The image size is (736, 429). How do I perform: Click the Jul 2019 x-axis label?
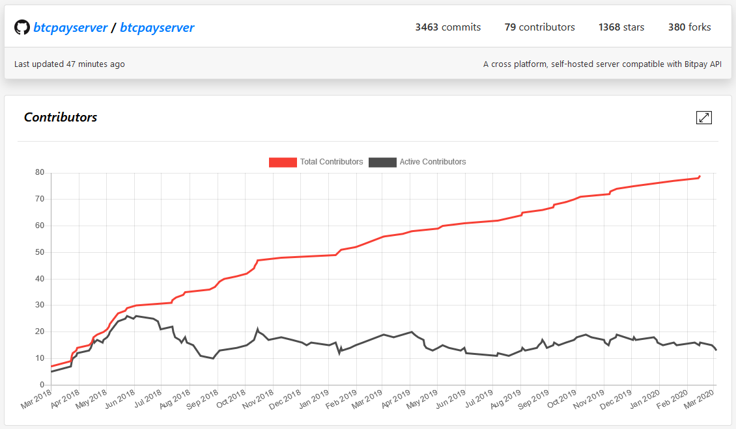coord(479,398)
